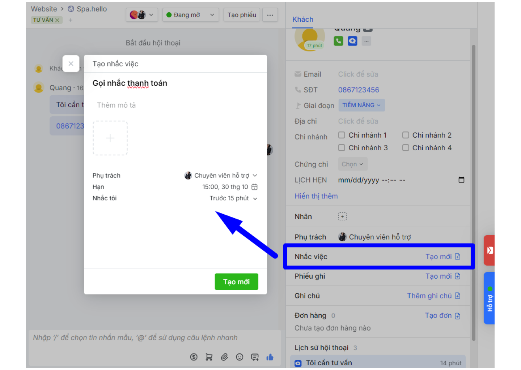Open the Nhắc tôi reminder time dropdown
Image resolution: width=521 pixels, height=370 pixels.
pyautogui.click(x=233, y=198)
